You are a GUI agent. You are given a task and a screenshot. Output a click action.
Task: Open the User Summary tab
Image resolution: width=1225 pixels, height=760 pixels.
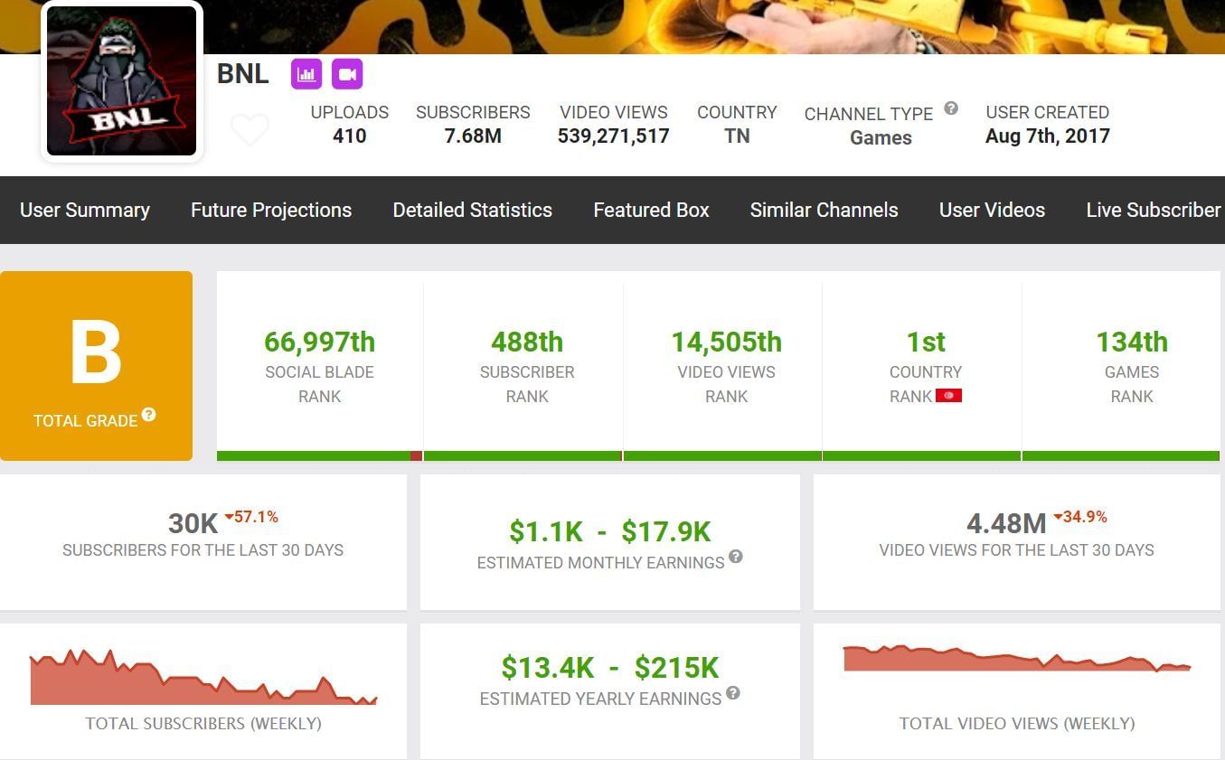(x=85, y=210)
